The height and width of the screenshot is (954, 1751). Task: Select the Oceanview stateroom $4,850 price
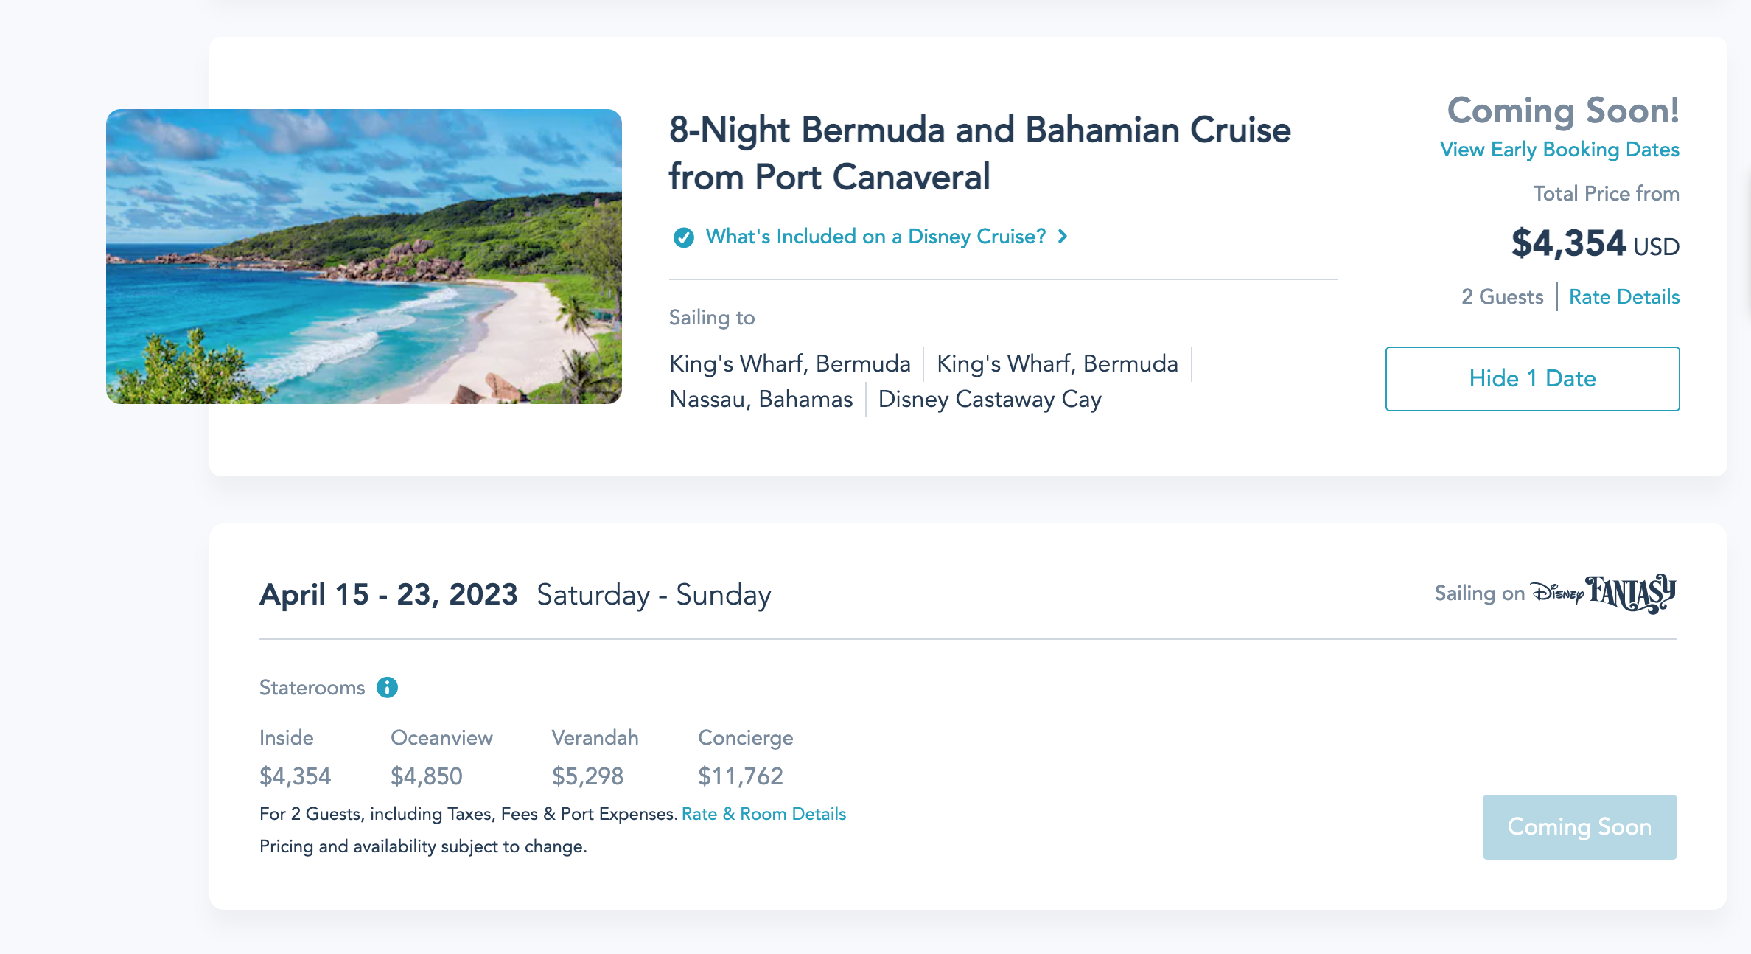click(x=427, y=776)
